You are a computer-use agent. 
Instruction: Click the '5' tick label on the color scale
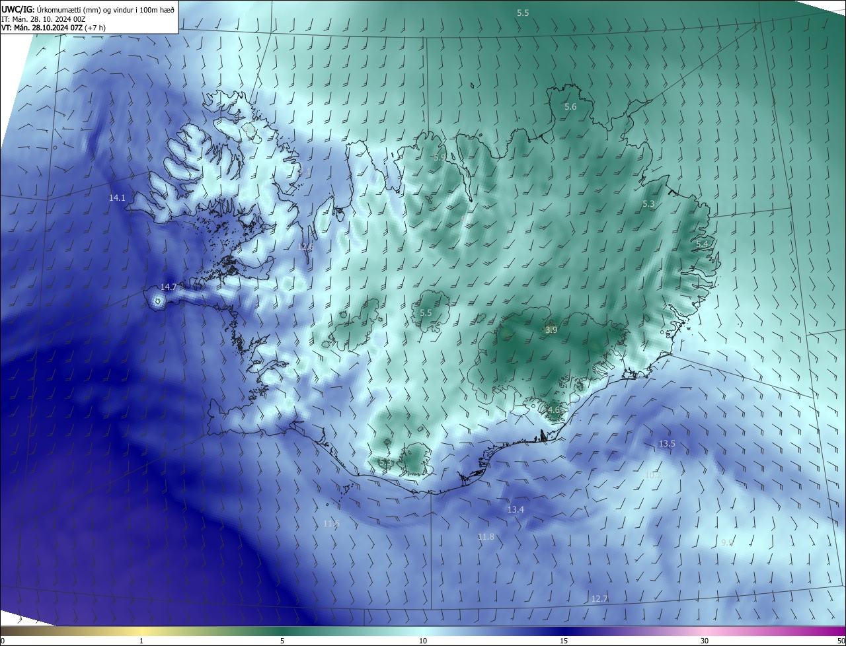tap(282, 641)
